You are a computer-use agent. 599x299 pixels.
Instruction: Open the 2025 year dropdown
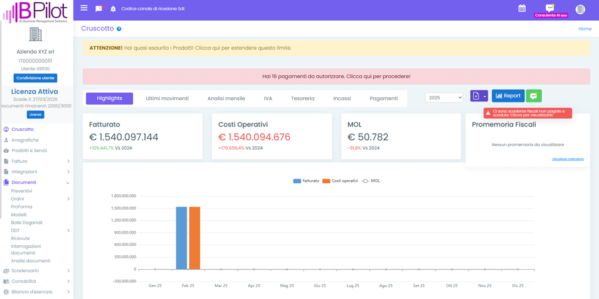click(444, 97)
